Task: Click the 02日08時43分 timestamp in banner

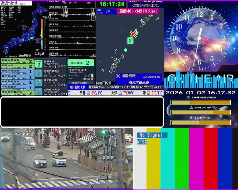Action: pos(152,77)
